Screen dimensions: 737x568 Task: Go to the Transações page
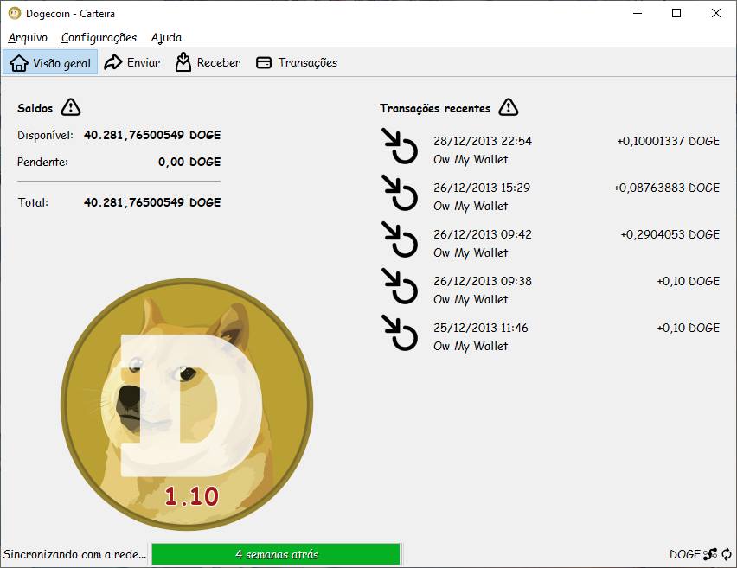pyautogui.click(x=297, y=62)
